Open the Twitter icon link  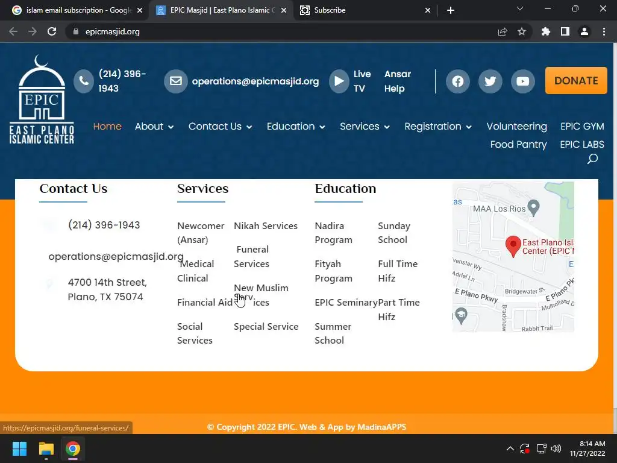point(490,81)
